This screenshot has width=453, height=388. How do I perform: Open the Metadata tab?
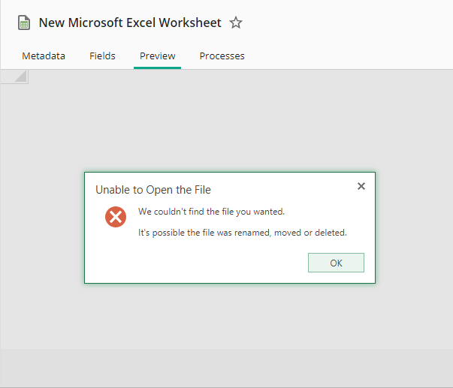point(44,56)
